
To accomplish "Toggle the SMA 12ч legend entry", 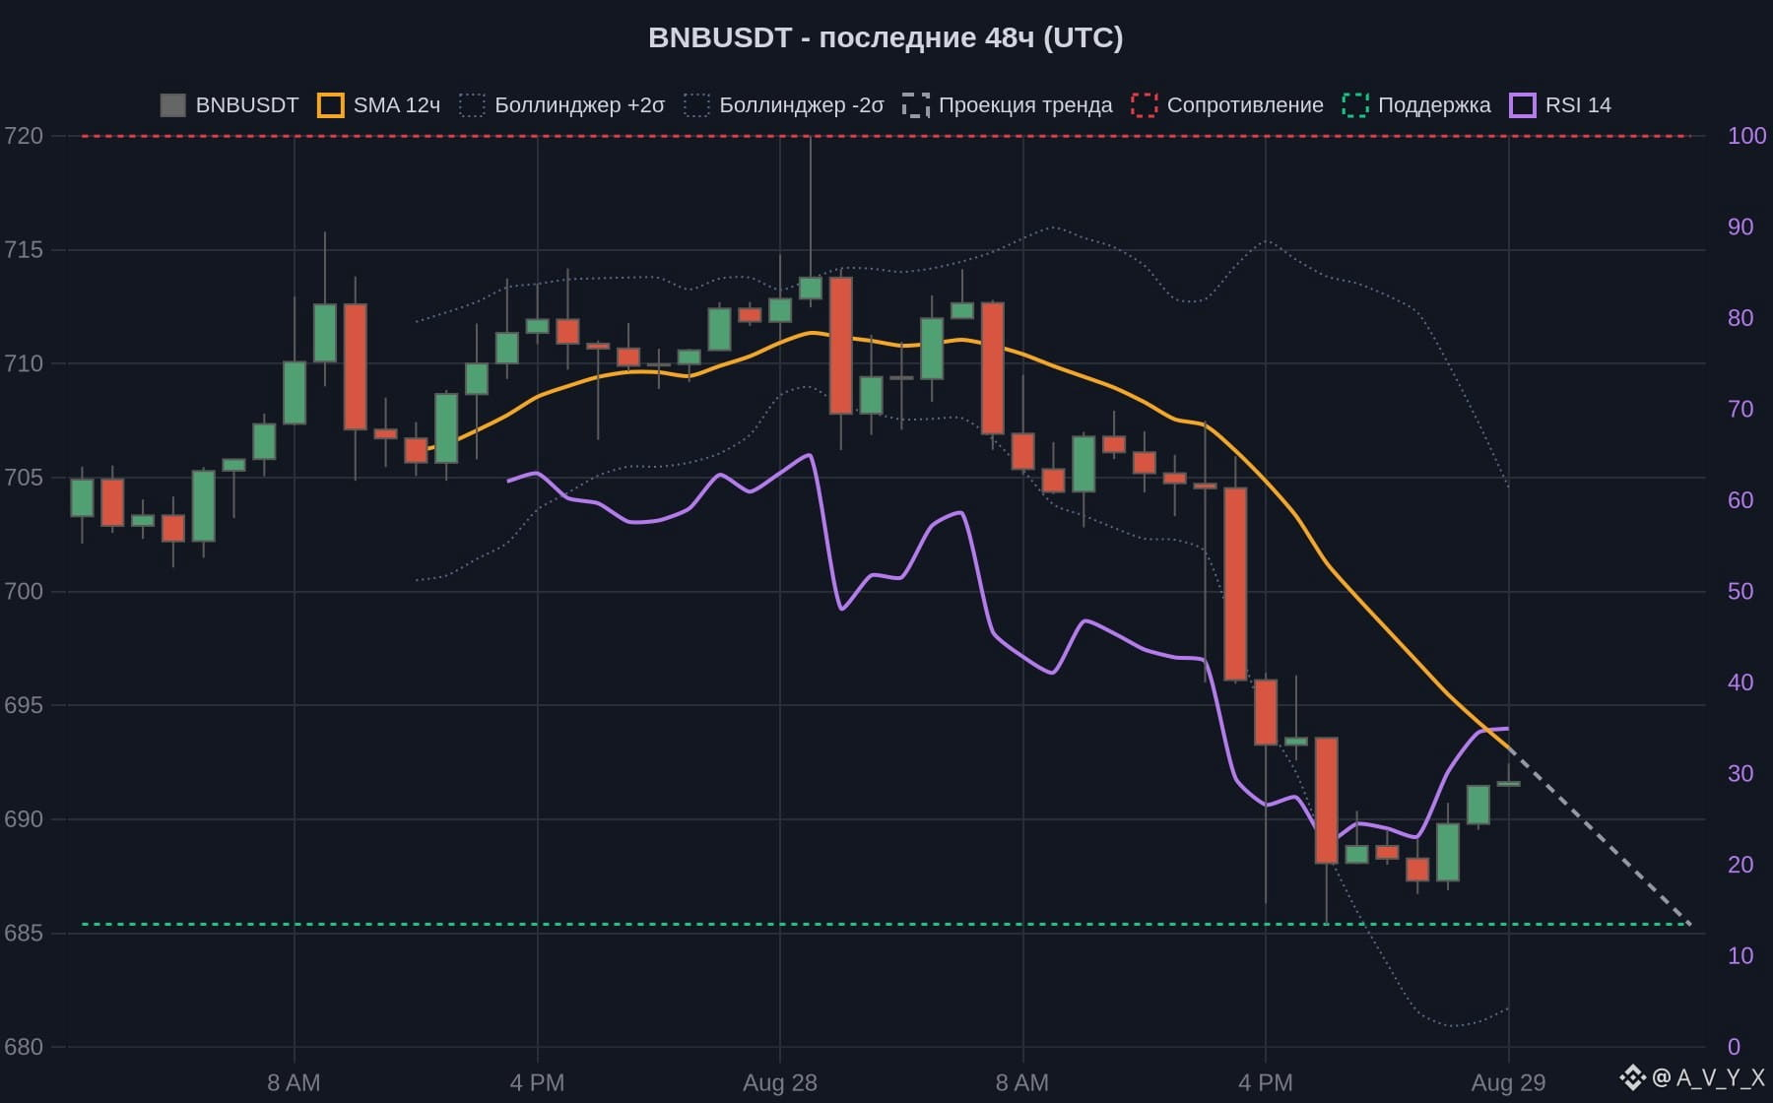I will coord(379,105).
